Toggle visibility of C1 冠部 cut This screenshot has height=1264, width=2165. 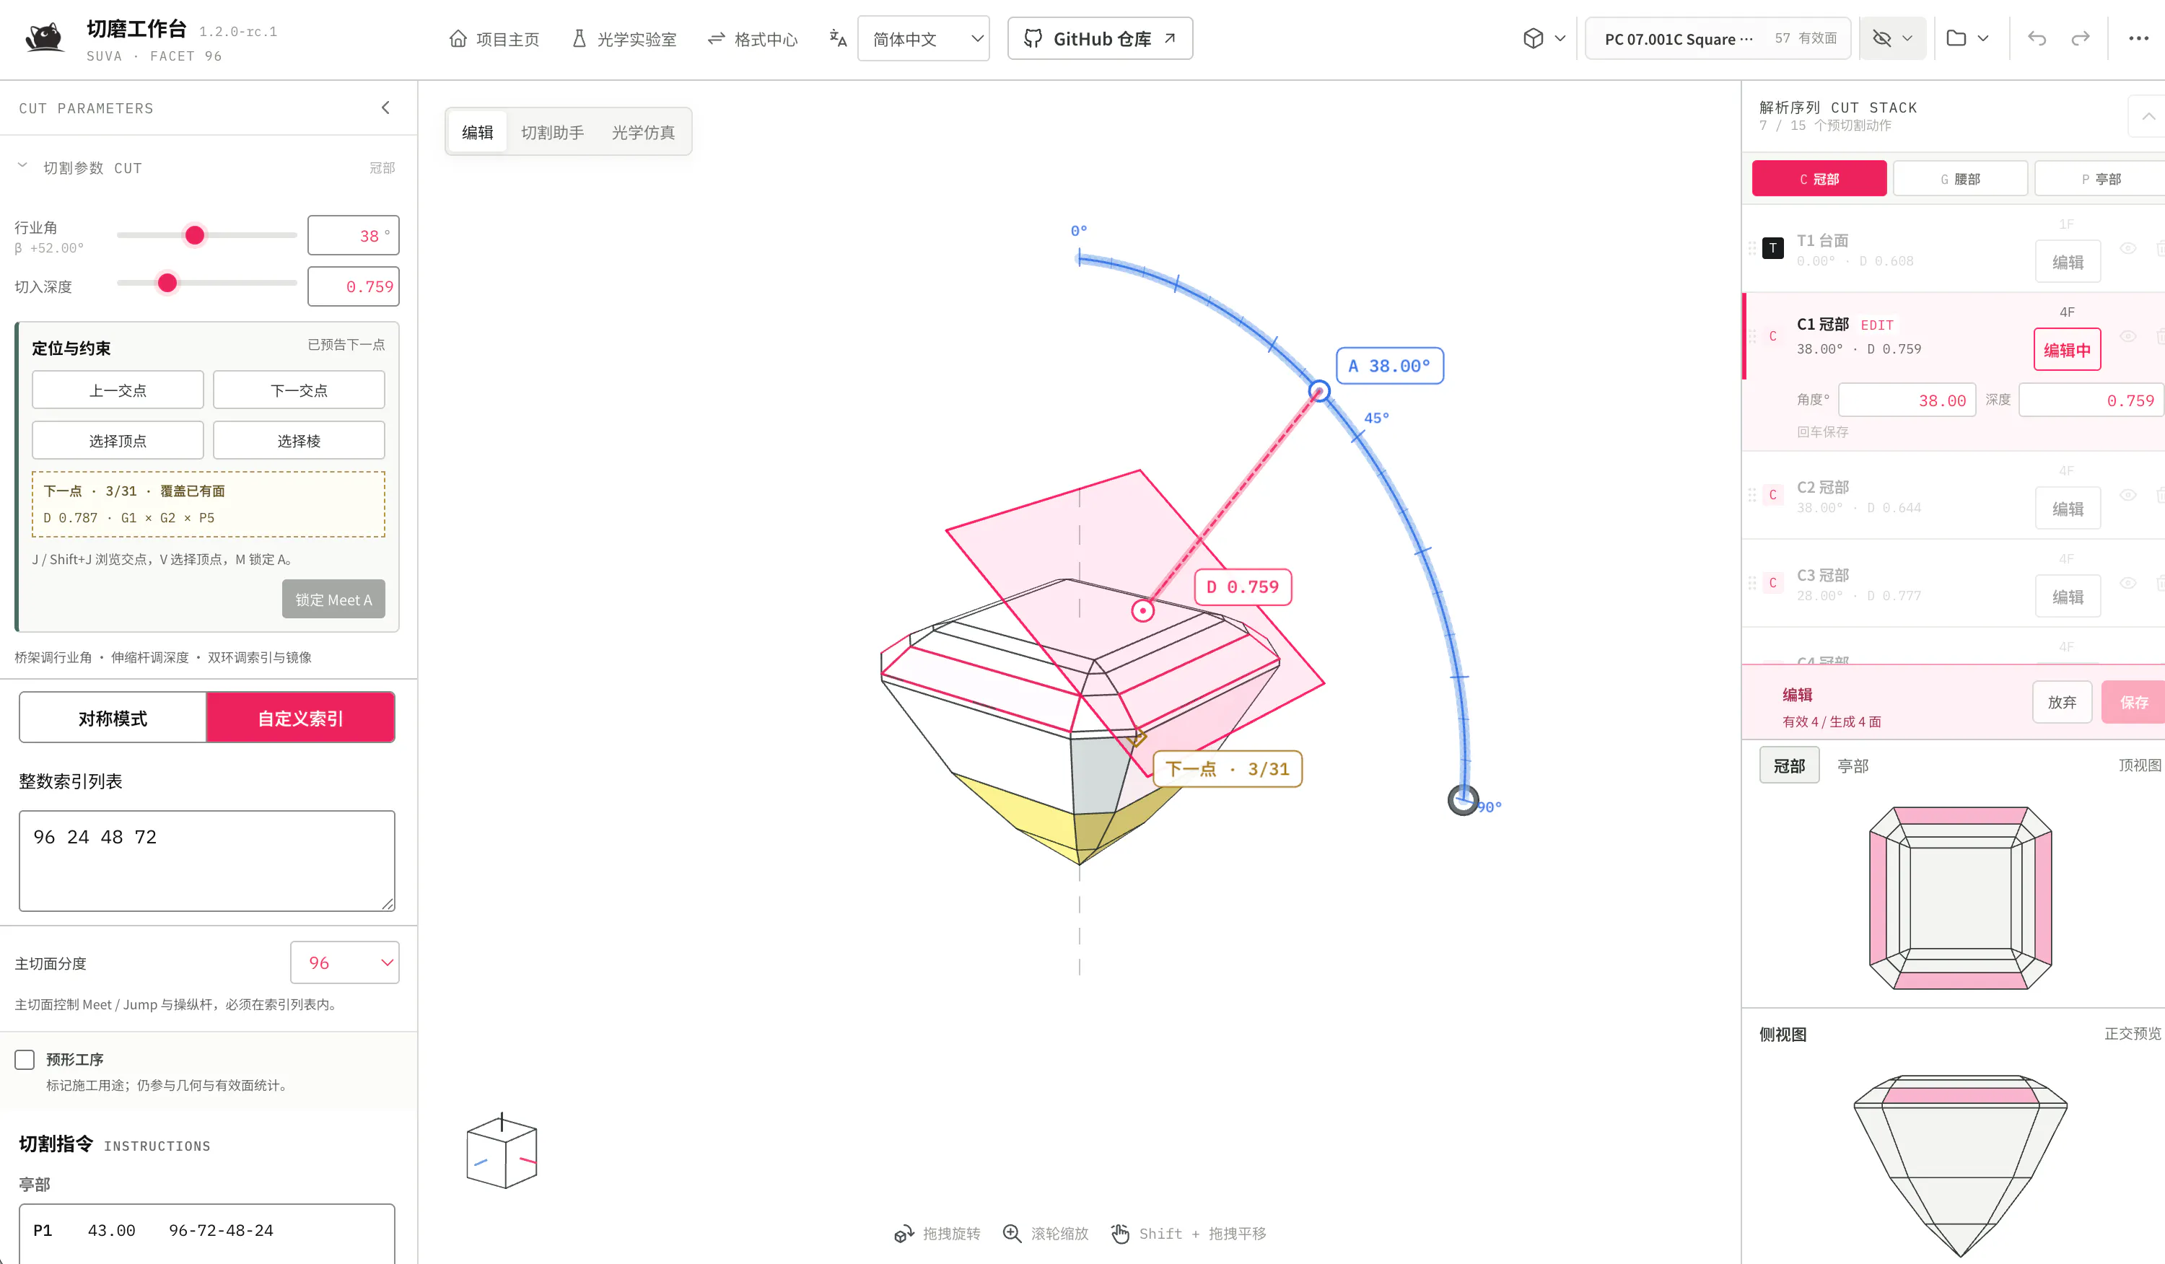click(x=2127, y=337)
